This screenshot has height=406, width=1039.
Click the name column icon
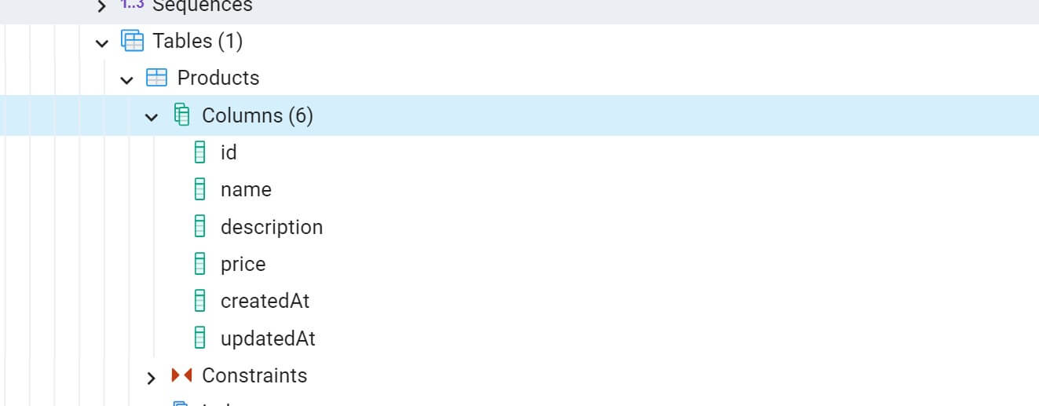pyautogui.click(x=200, y=189)
